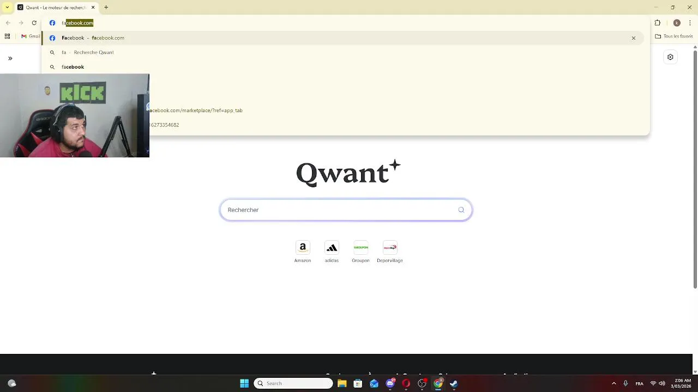This screenshot has height=392, width=698.
Task: Select the facebook.com/marketplace suggestion
Action: pos(196,111)
